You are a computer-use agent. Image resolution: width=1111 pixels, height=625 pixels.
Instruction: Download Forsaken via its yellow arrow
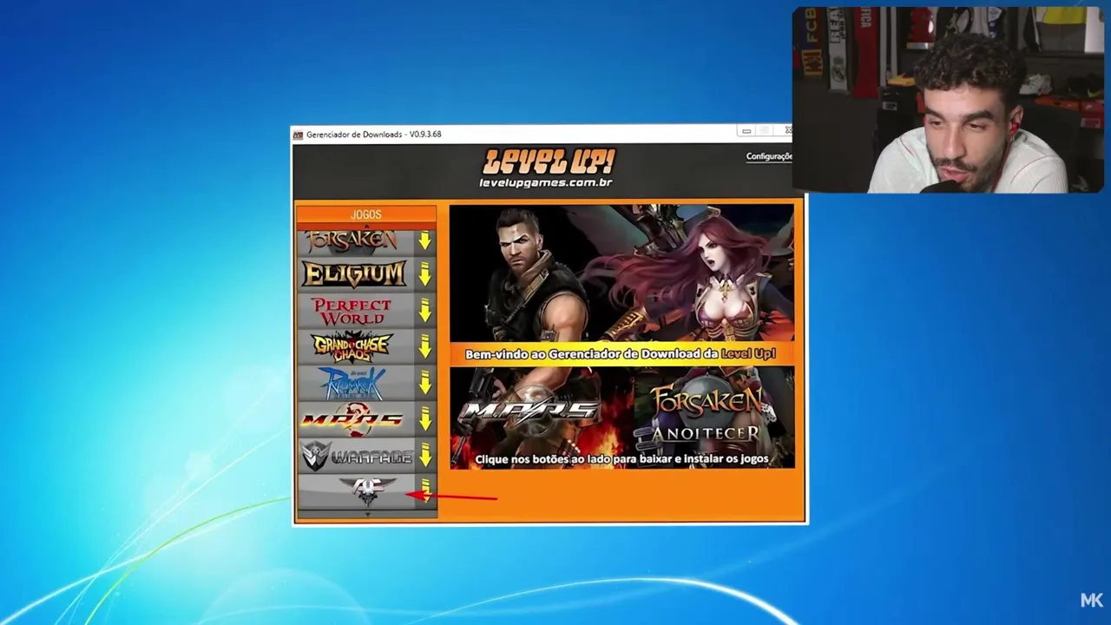tap(424, 241)
